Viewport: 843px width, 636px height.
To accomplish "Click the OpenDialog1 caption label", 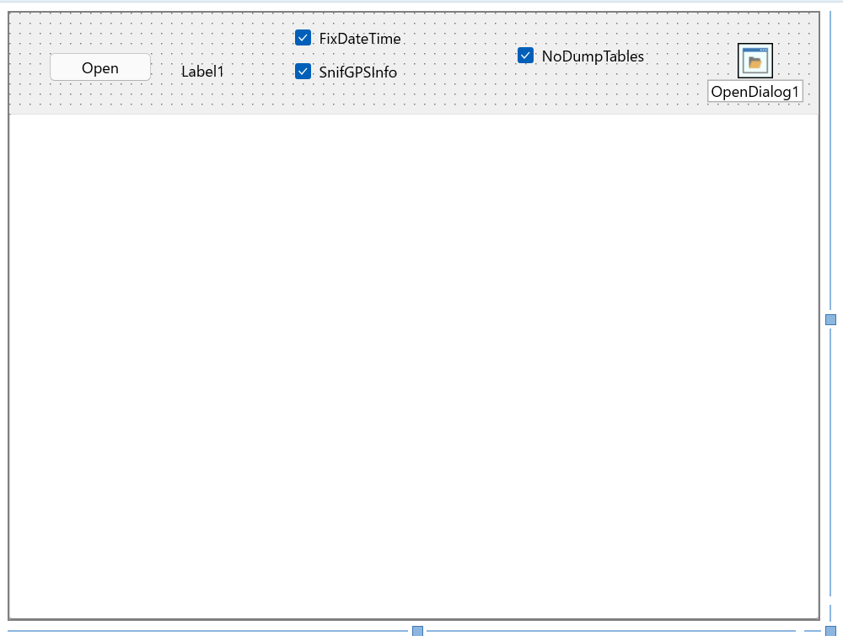I will pos(755,92).
